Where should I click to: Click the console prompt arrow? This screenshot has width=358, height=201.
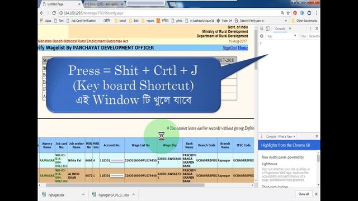click(x=261, y=43)
